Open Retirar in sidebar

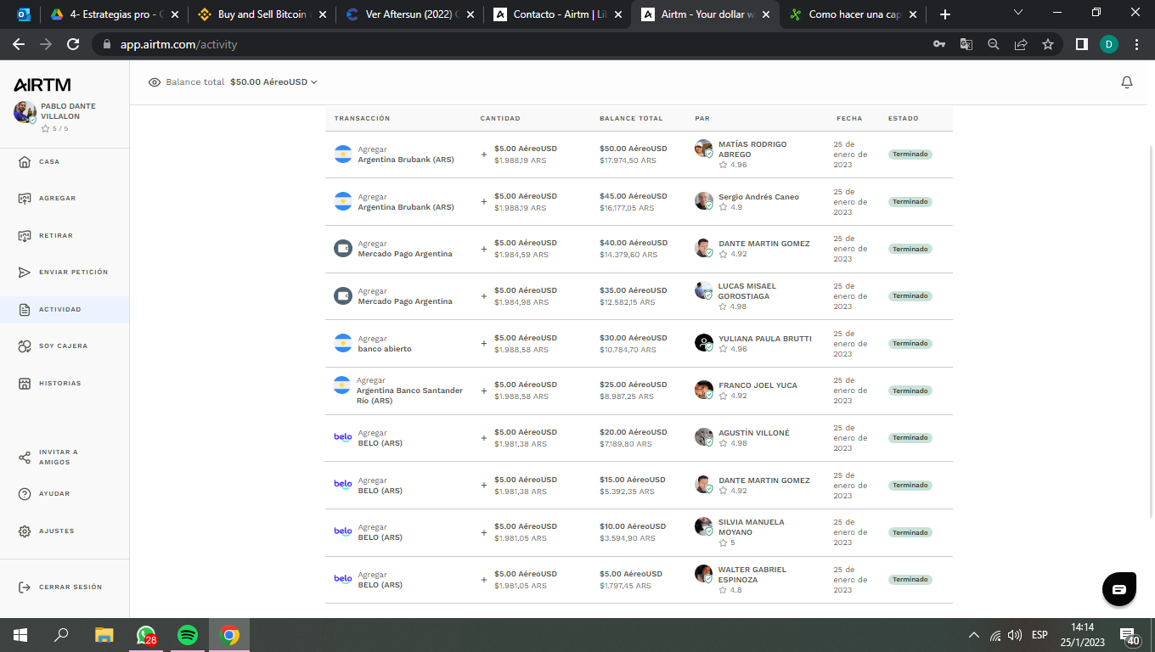click(65, 235)
